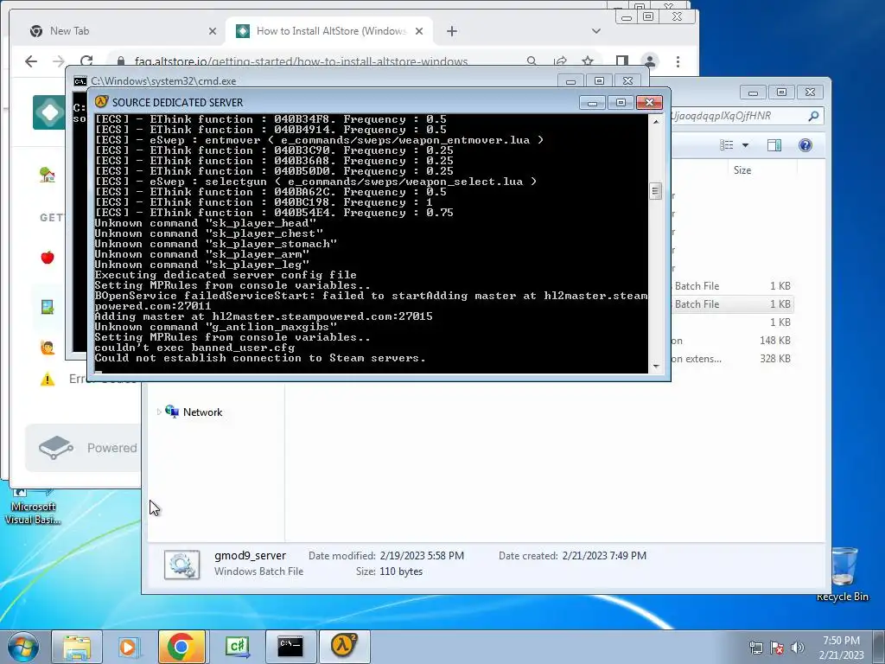Click the Explorer search magnifier icon
Viewport: 885px width, 664px height.
[813, 116]
